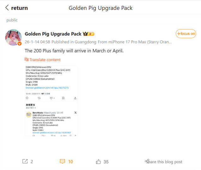The image size is (201, 170).
Task: Click the "public" visibility label
Action: [x=12, y=20]
